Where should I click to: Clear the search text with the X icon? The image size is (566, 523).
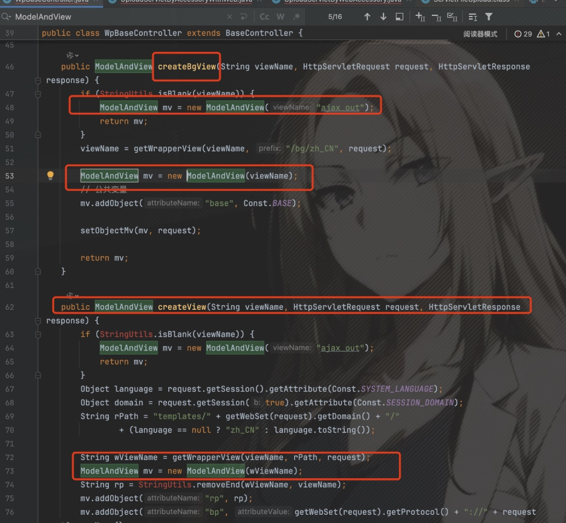pos(229,16)
